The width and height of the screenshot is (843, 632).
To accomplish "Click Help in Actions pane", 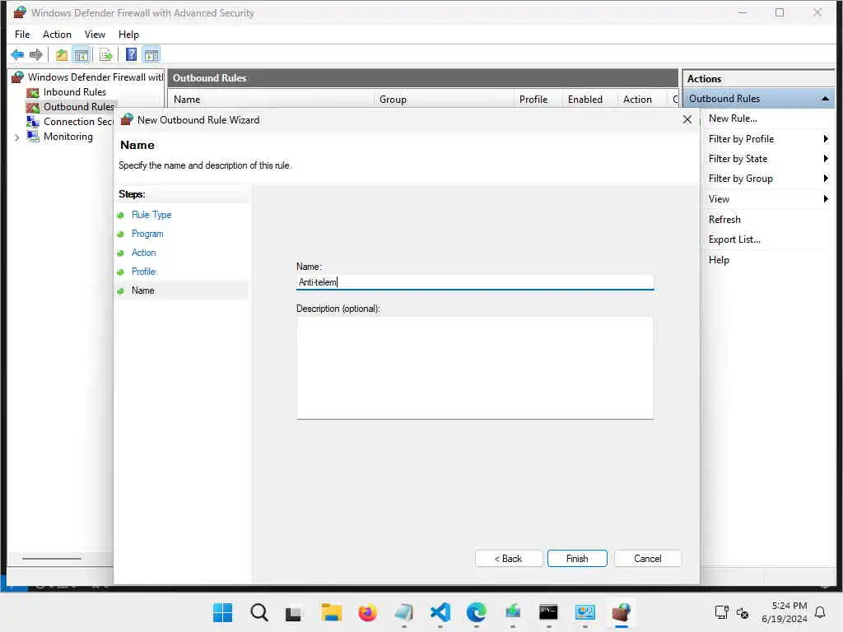I will tap(718, 259).
